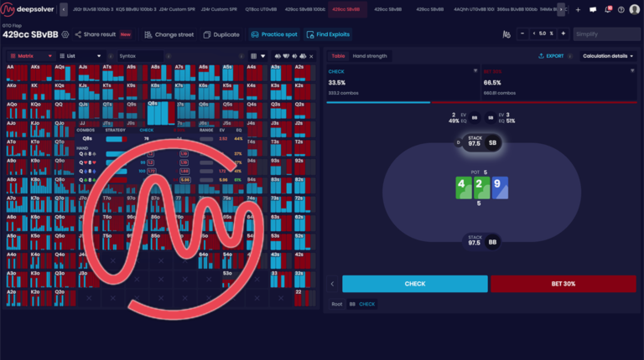Add a new tab with plus icon
This screenshot has height=360, width=644.
pyautogui.click(x=578, y=9)
